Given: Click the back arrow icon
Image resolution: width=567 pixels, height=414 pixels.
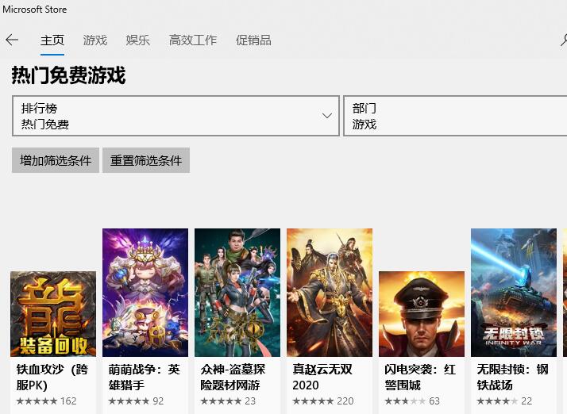Looking at the screenshot, I should tap(12, 40).
